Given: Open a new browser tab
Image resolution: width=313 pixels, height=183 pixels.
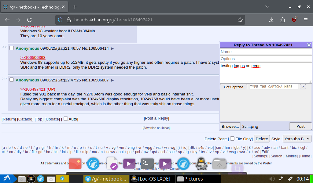Looking at the screenshot, I should click(x=75, y=7).
